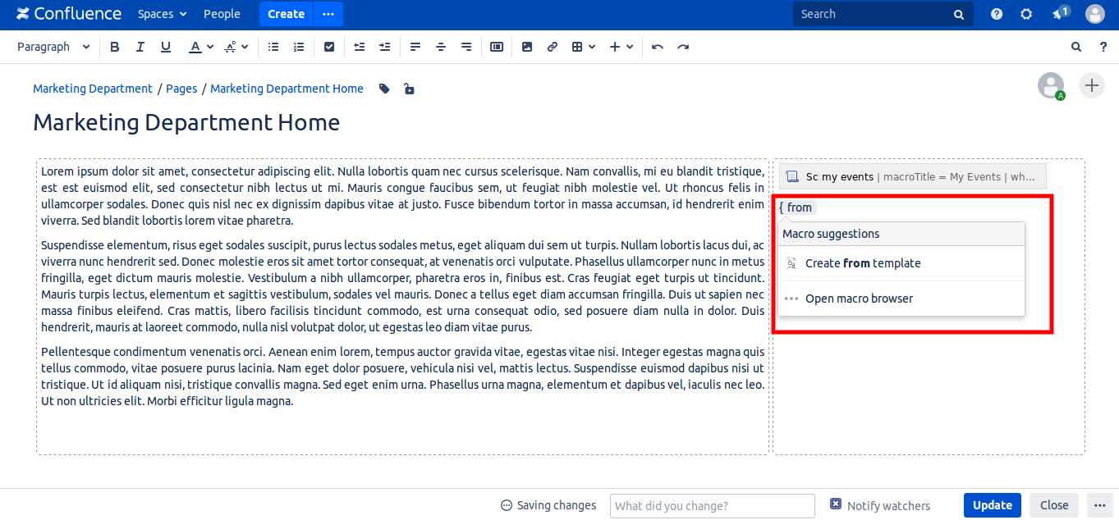The height and width of the screenshot is (520, 1119).
Task: Click the insert link icon
Action: click(553, 47)
